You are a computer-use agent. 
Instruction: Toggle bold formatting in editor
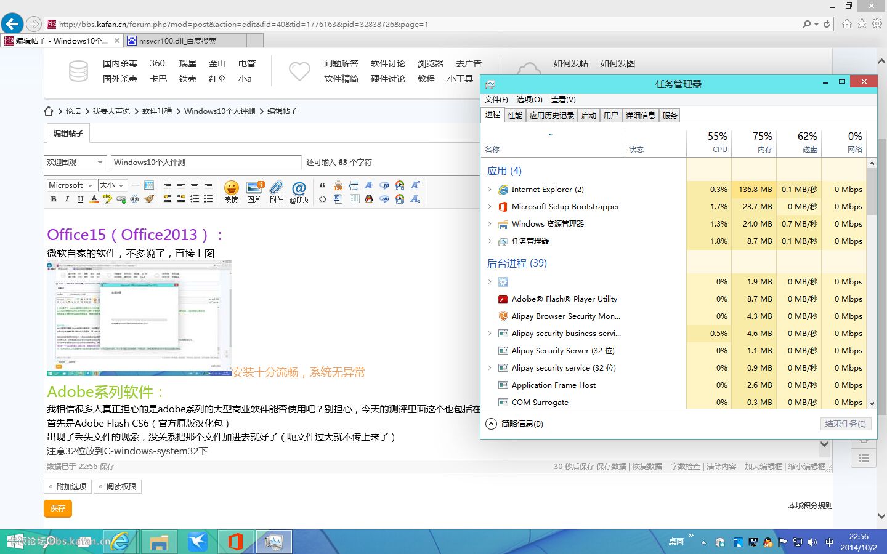point(54,199)
